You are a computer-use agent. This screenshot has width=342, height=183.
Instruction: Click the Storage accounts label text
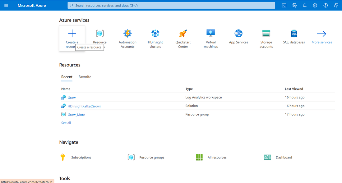(x=266, y=44)
